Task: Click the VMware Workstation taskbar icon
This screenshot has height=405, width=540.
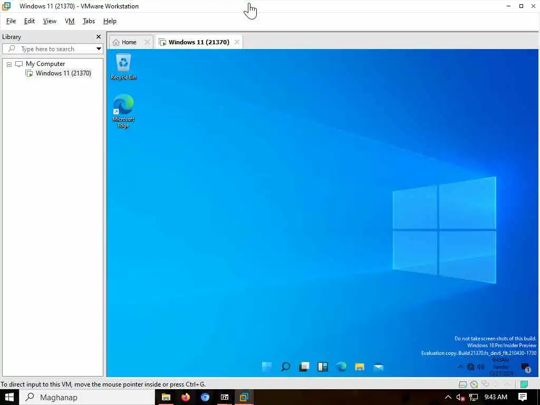Action: [x=244, y=397]
